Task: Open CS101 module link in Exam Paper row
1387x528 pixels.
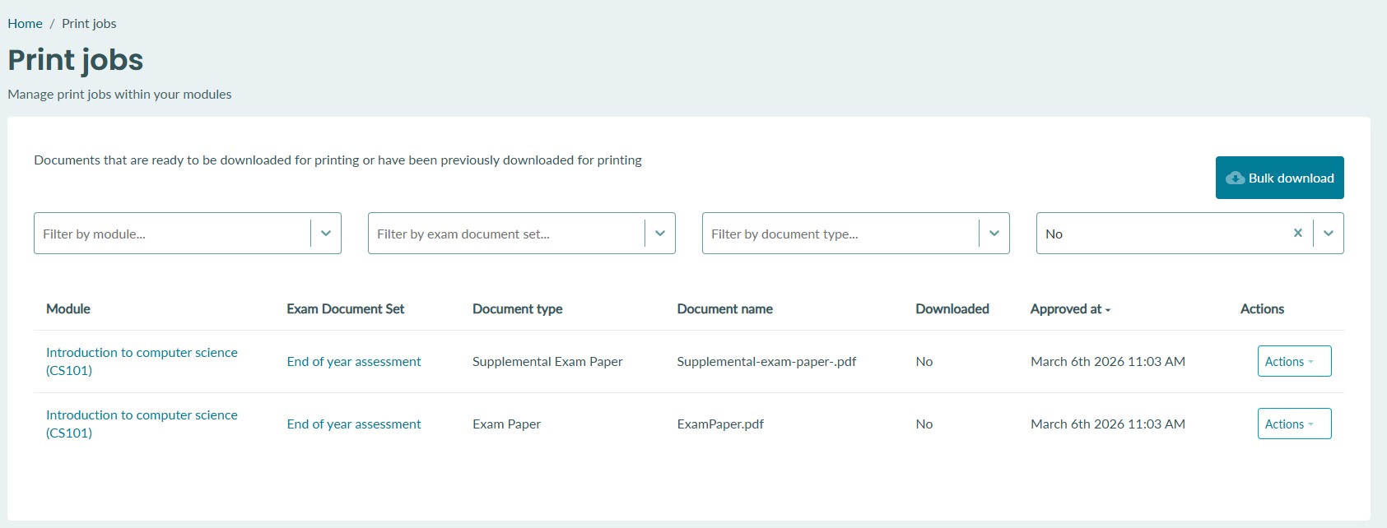Action: (142, 424)
